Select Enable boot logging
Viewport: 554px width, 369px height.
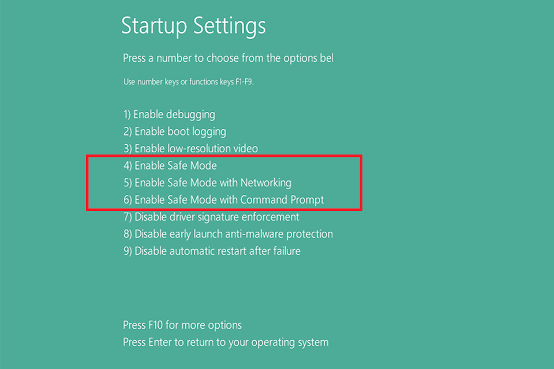(174, 131)
